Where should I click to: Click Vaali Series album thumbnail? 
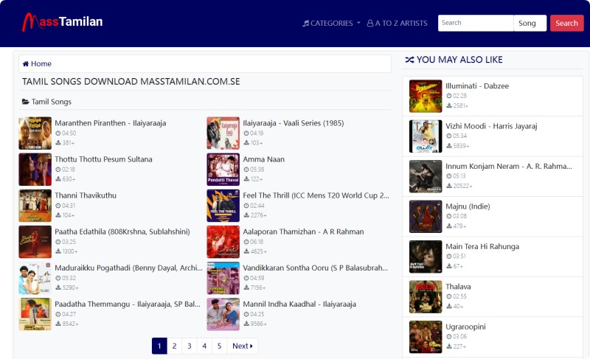pos(223,133)
